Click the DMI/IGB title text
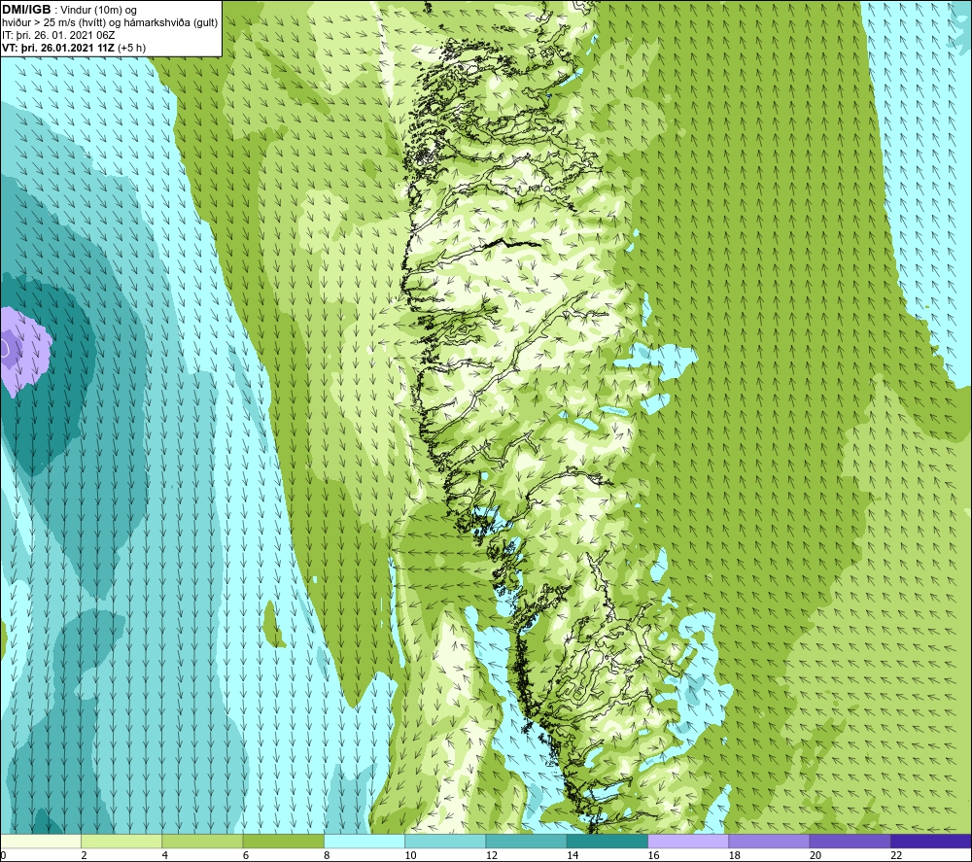The width and height of the screenshot is (972, 862). [x=26, y=10]
